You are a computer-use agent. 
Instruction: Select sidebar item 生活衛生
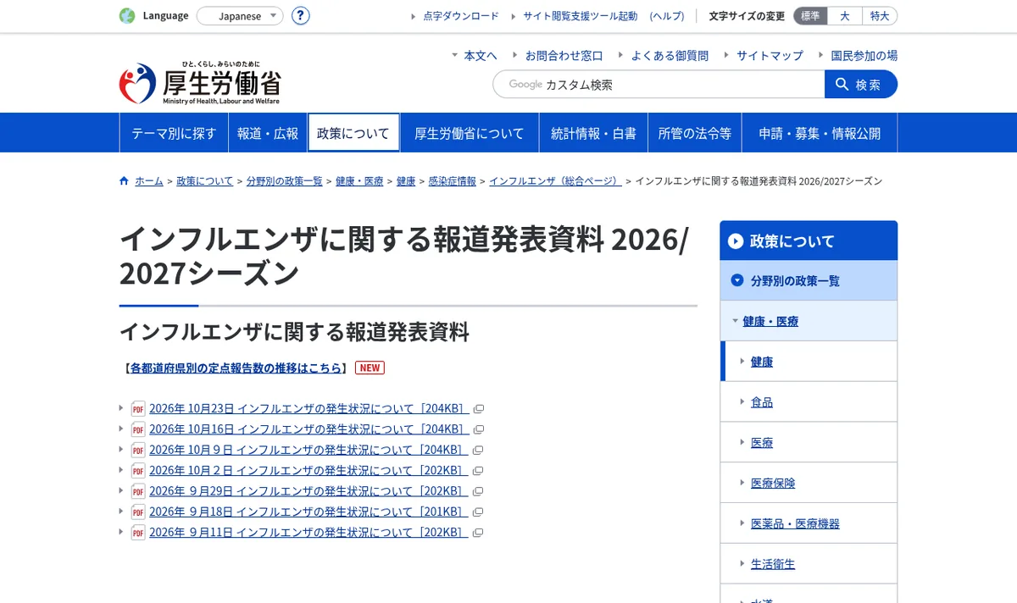(809, 564)
